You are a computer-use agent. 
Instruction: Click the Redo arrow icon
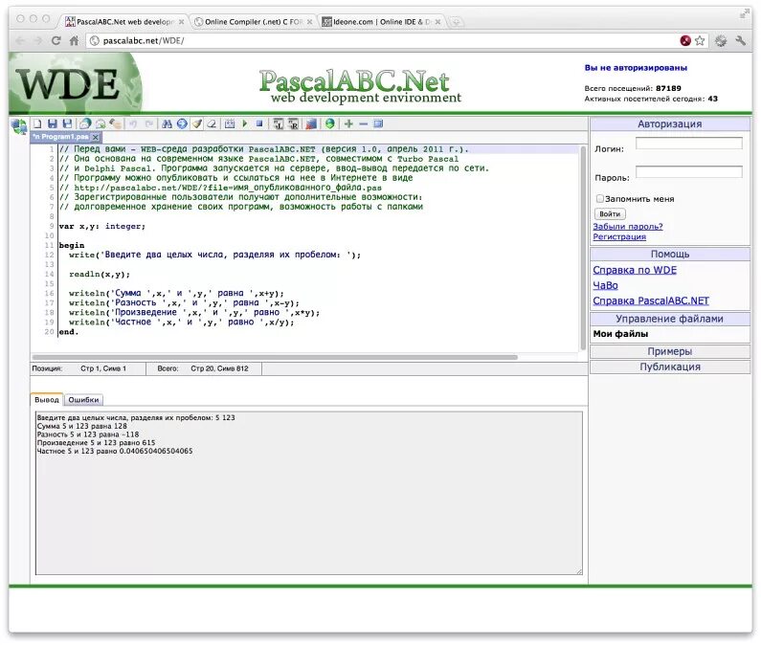pos(149,123)
